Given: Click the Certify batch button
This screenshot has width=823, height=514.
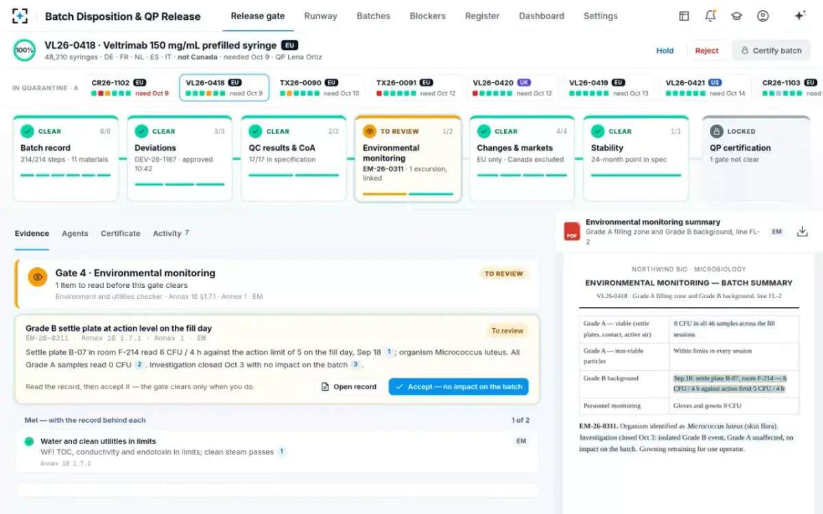Looking at the screenshot, I should click(771, 50).
